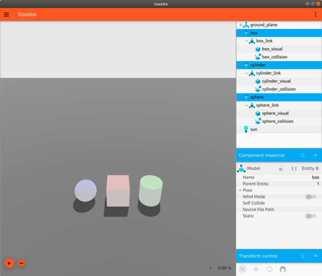This screenshot has width=322, height=276.
Task: Select sphere_visual in entity tree
Action: (279, 113)
